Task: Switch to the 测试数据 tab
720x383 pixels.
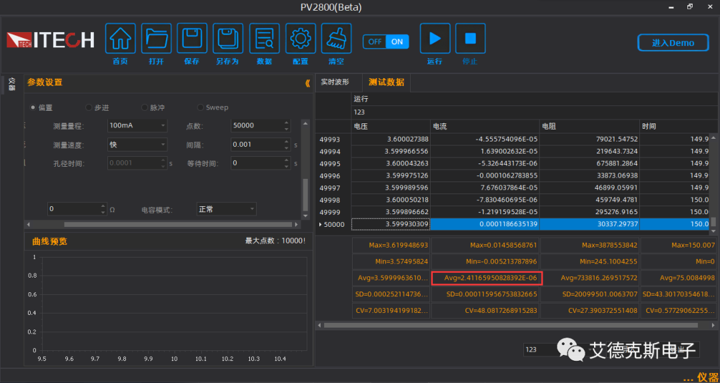Action: [x=386, y=82]
